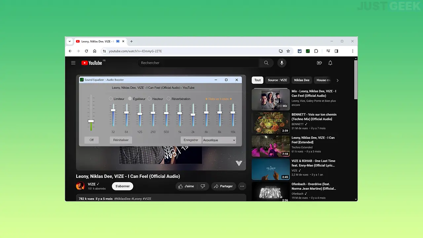Select the Tout filter chip
This screenshot has height=238, width=423.
[257, 80]
